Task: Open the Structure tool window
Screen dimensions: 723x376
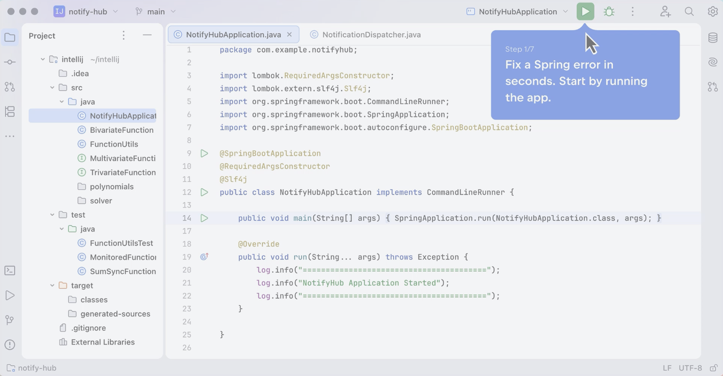Action: click(10, 112)
